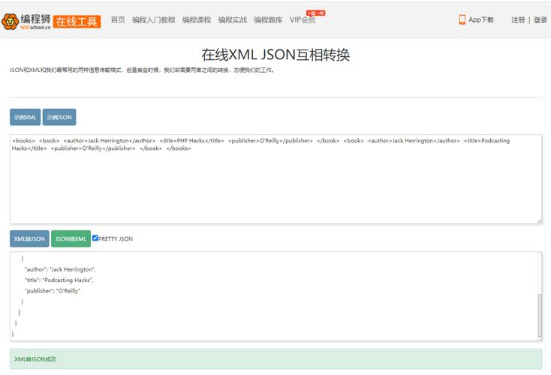Open 编程题库 from the navigation bar
The image size is (551, 375).
pos(268,20)
